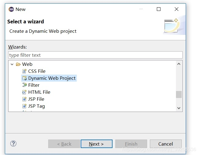Screen dimensions: 199x155
Task: Click the Filter item icon
Action: pos(25,85)
